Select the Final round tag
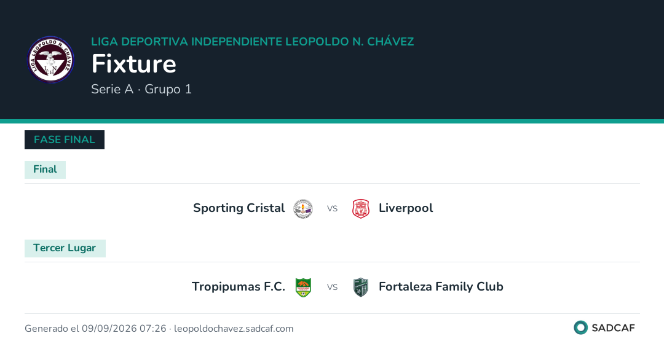The width and height of the screenshot is (664, 360). click(x=45, y=170)
